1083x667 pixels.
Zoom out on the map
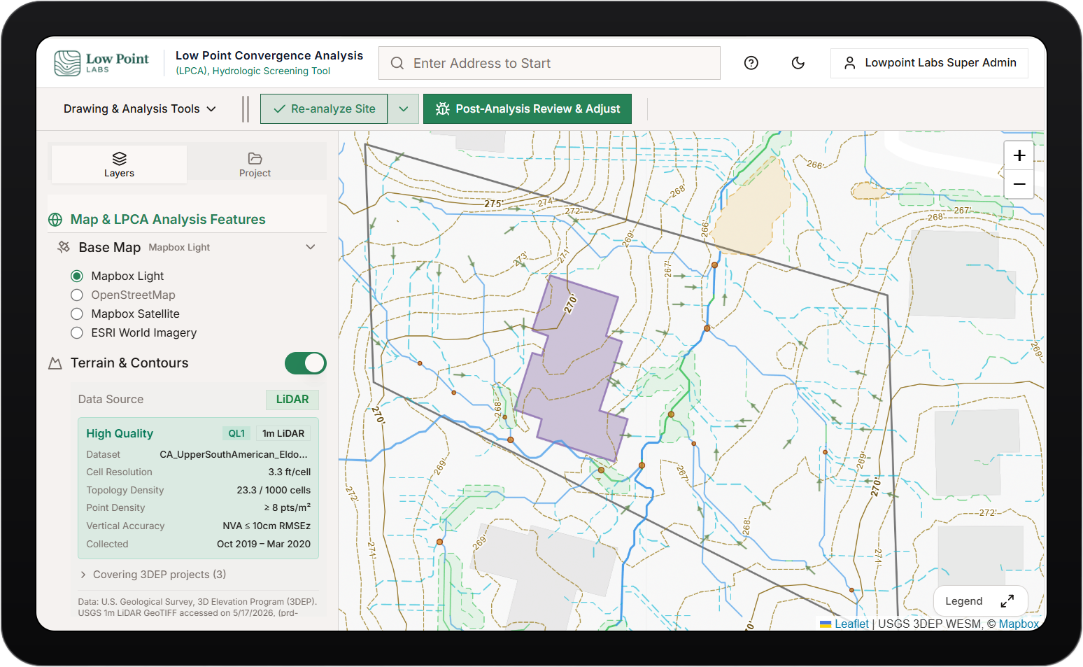point(1019,184)
